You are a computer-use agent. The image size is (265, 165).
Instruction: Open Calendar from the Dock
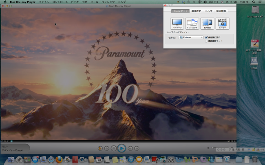coord(99,159)
